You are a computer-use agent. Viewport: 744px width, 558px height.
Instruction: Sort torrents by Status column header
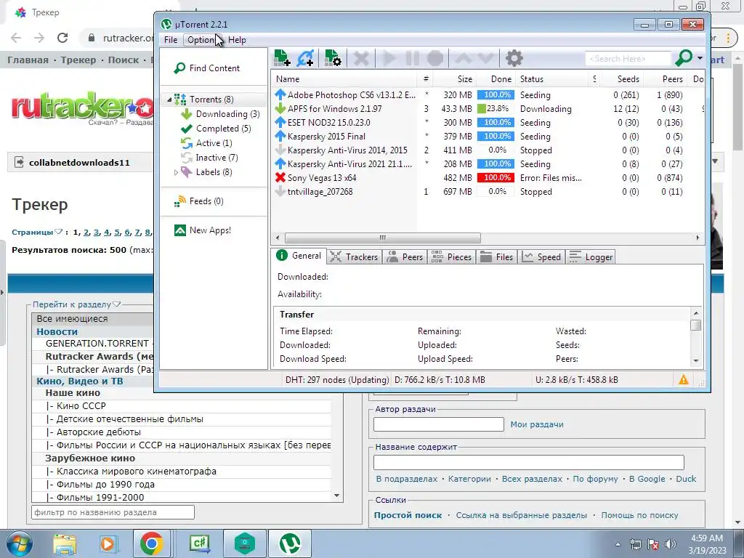click(x=553, y=79)
